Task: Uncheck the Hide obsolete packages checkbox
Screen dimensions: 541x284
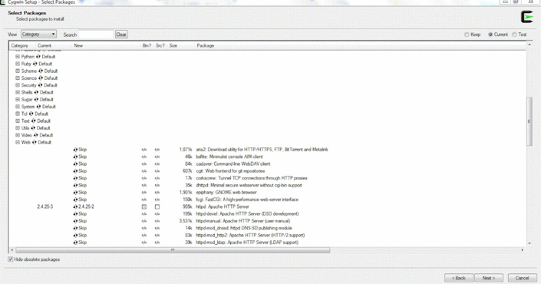Action: 10,259
